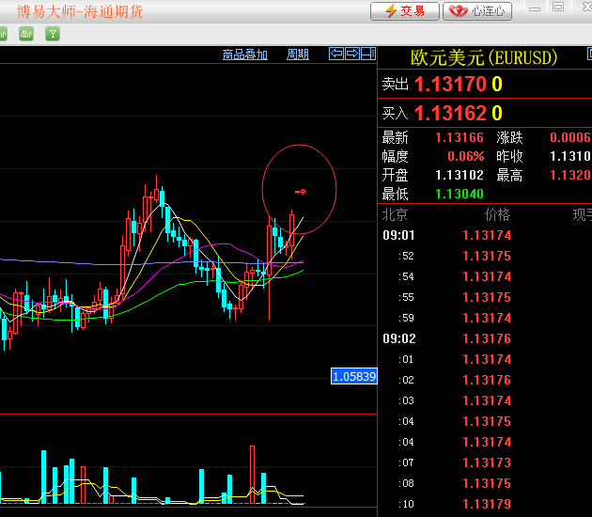Open the 心连心 heart button
The height and width of the screenshot is (517, 592).
477,11
